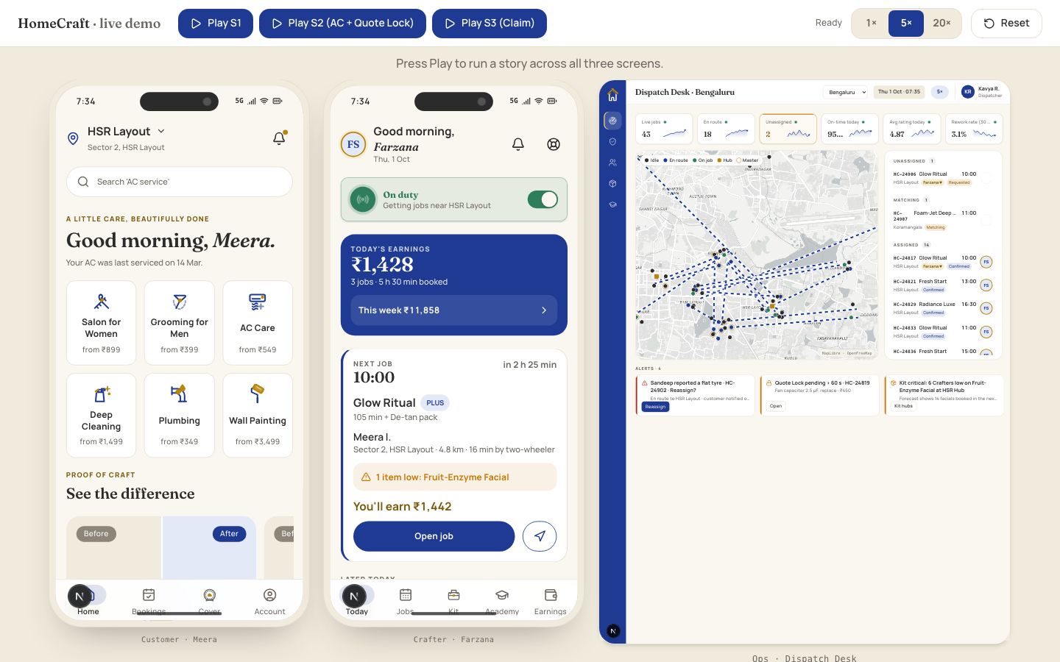Set demo speed to 20×
1060x662 pixels.
pos(941,24)
